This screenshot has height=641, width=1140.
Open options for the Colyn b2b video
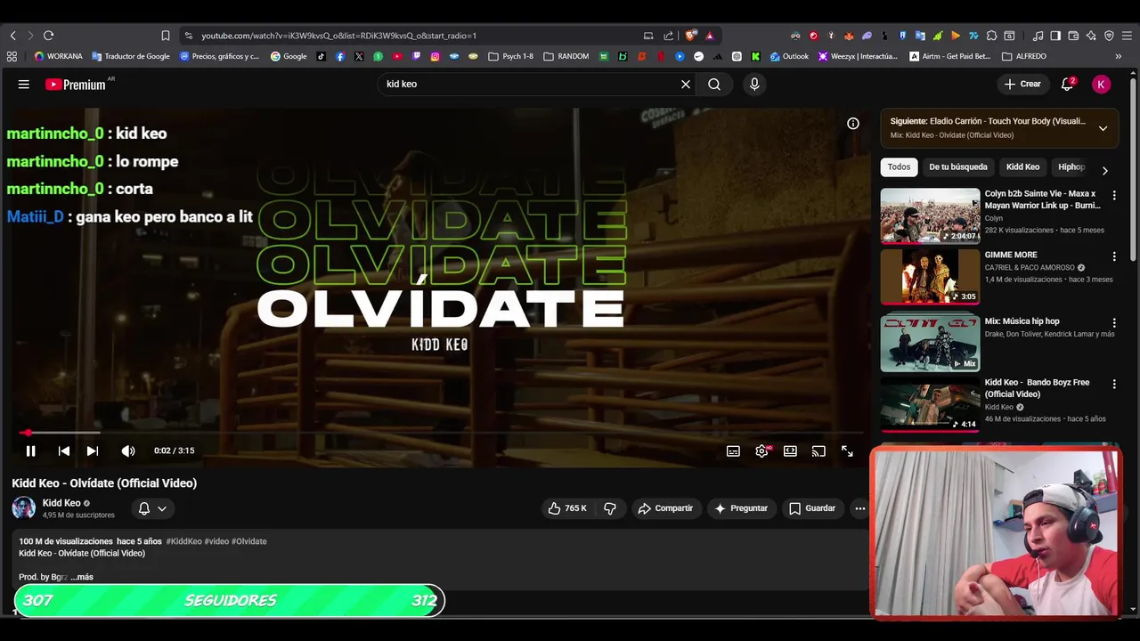click(x=1113, y=195)
